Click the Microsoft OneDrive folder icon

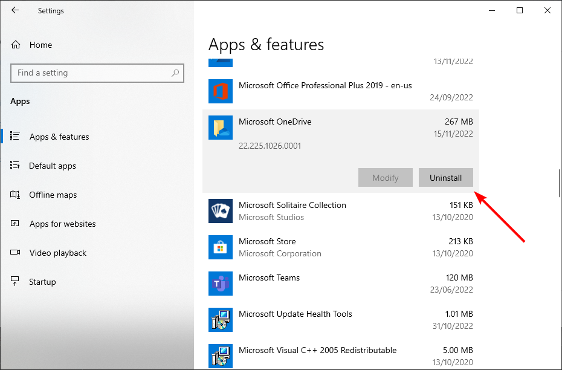(x=221, y=128)
